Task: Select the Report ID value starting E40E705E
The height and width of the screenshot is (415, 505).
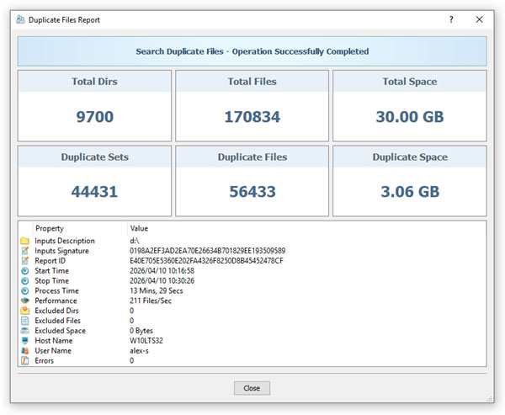Action: click(206, 261)
